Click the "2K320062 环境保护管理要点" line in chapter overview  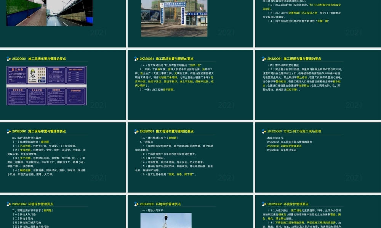pos(284,146)
